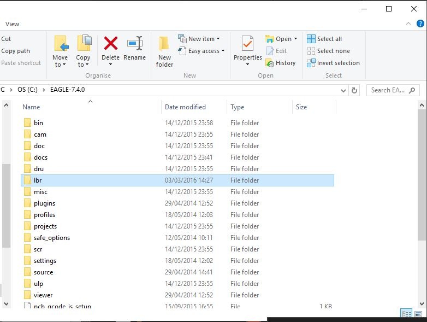This screenshot has width=427, height=322.
Task: Click Invert selection
Action: click(333, 63)
